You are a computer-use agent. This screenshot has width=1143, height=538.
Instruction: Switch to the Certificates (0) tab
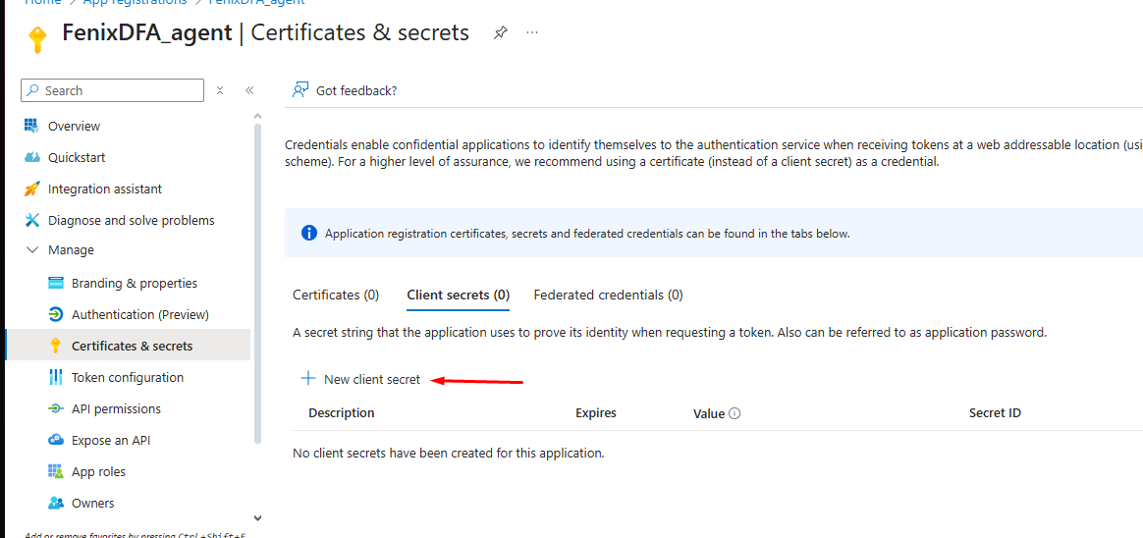pos(336,295)
